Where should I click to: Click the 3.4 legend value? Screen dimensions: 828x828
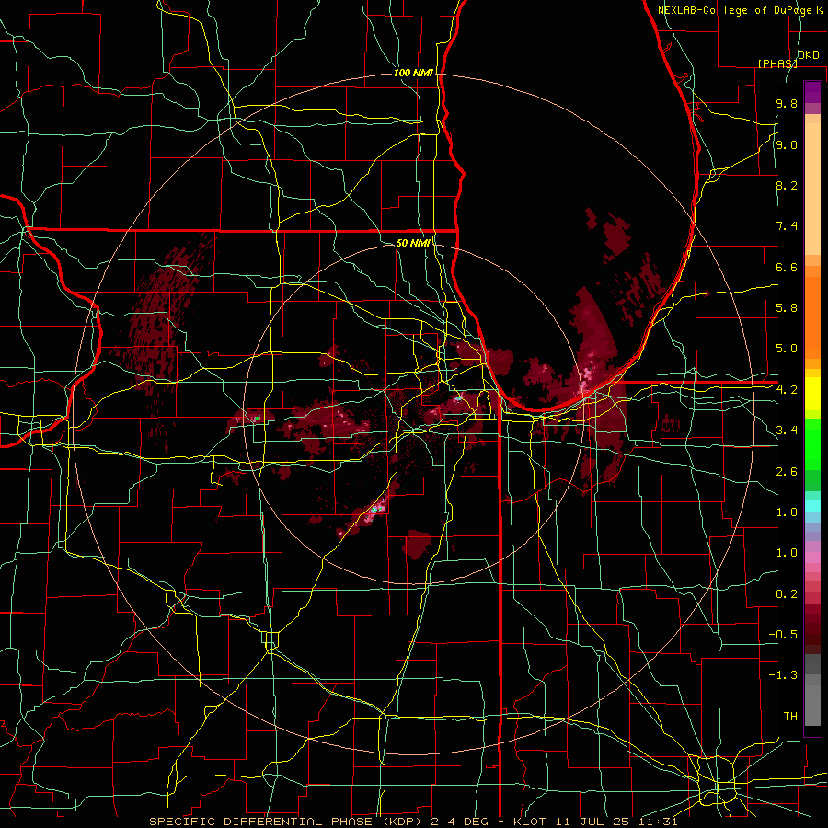click(x=787, y=431)
